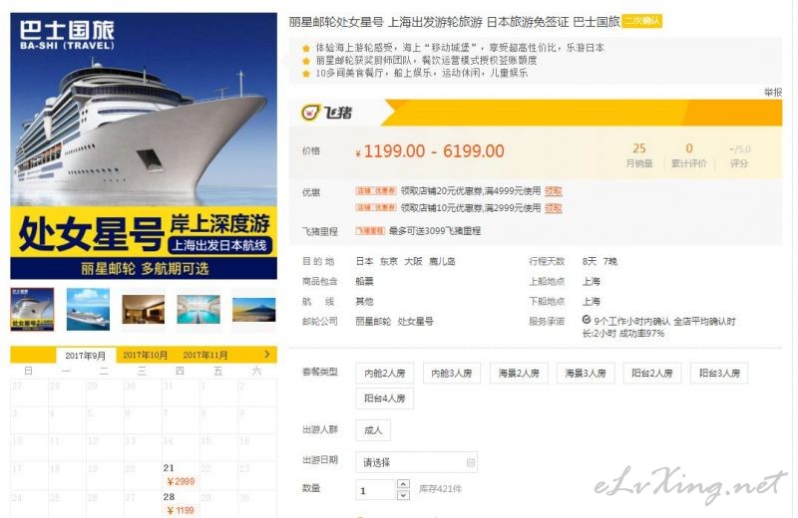This screenshot has width=798, height=518.
Task: Decrease quantity with the down arrow
Action: [403, 495]
